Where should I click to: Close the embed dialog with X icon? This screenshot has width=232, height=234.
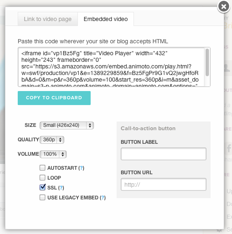click(223, 7)
